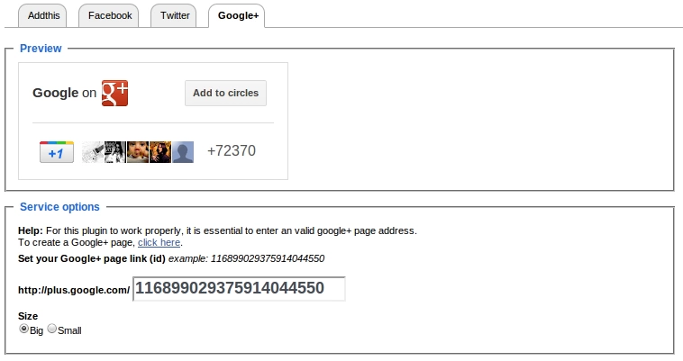683x361 pixels.
Task: Click the +72370 follower count
Action: pos(232,151)
